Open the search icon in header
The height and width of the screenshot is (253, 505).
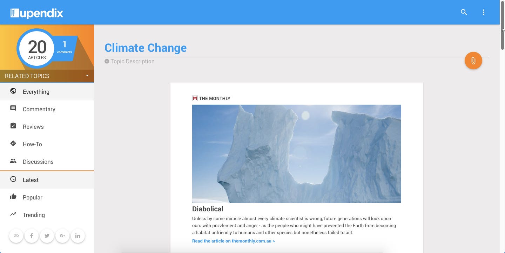464,12
